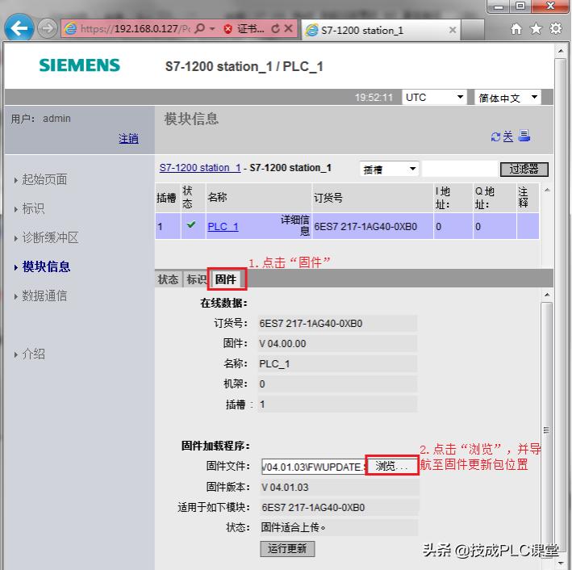Click the detail panel scrollbar up arrow
572x570 pixels.
coord(546,295)
